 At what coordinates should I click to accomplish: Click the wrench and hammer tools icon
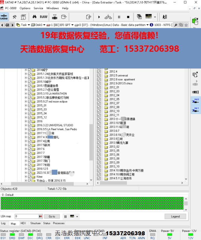click(x=14, y=17)
